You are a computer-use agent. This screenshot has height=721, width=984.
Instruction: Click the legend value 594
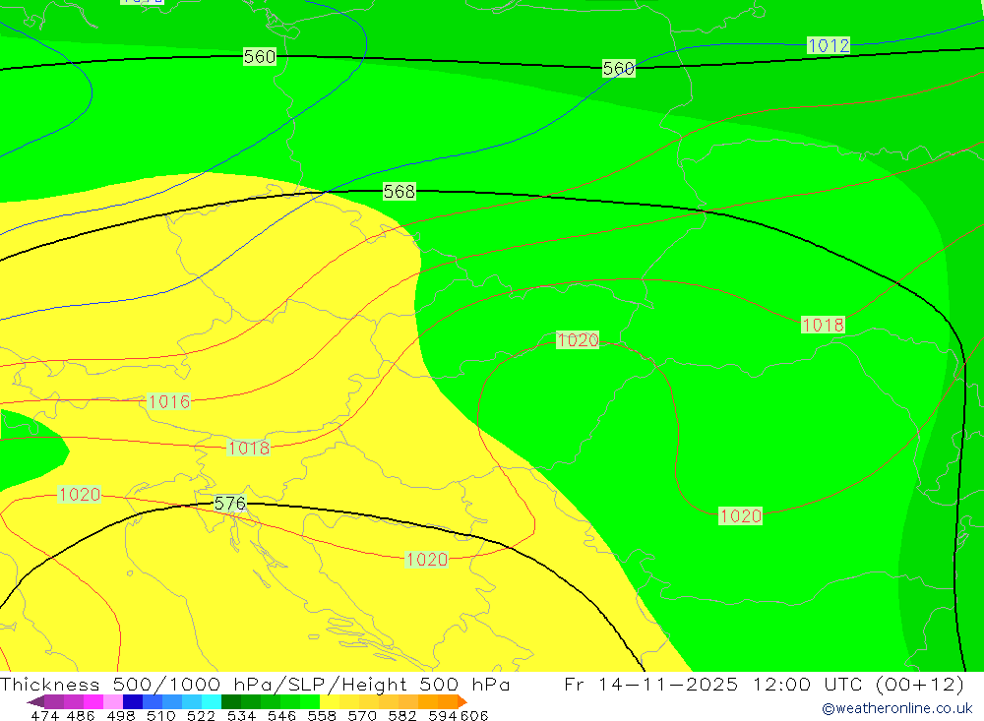[443, 716]
